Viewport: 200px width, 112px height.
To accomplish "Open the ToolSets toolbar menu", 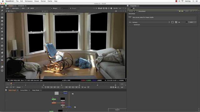I will (2, 56).
